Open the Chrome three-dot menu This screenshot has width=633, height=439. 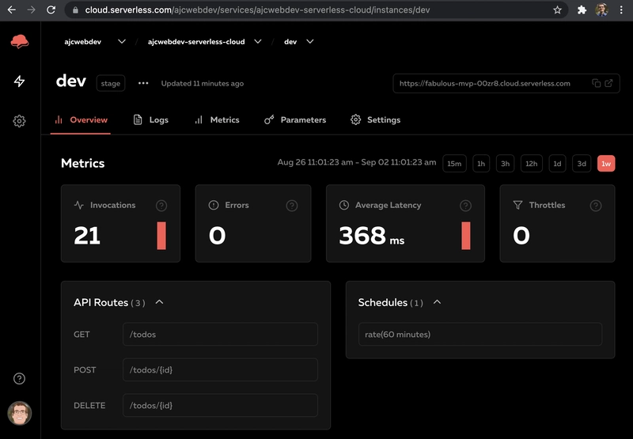(621, 9)
